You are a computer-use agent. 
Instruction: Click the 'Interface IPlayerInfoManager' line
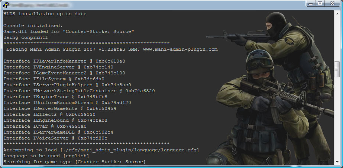[64, 61]
